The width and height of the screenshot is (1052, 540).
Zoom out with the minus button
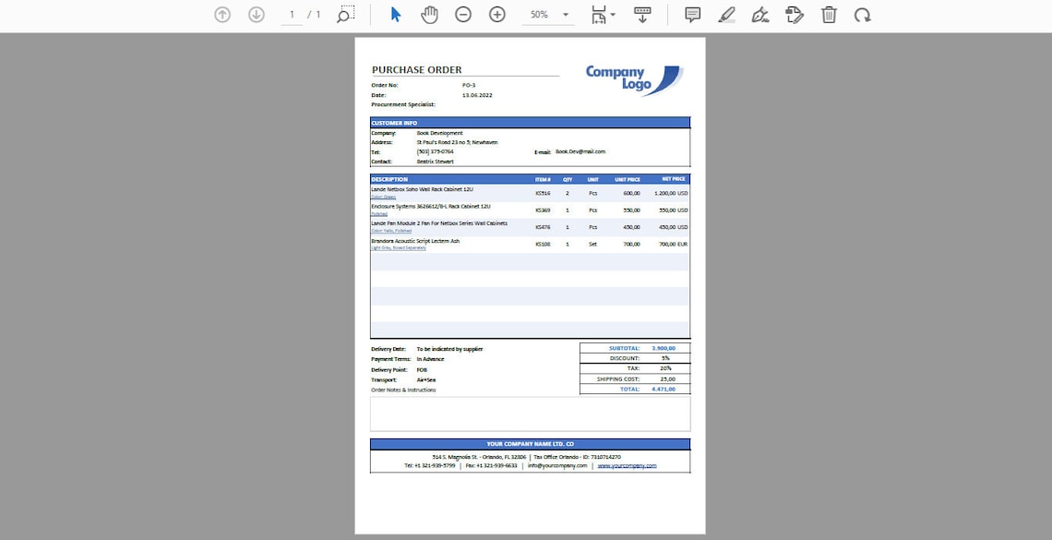463,15
